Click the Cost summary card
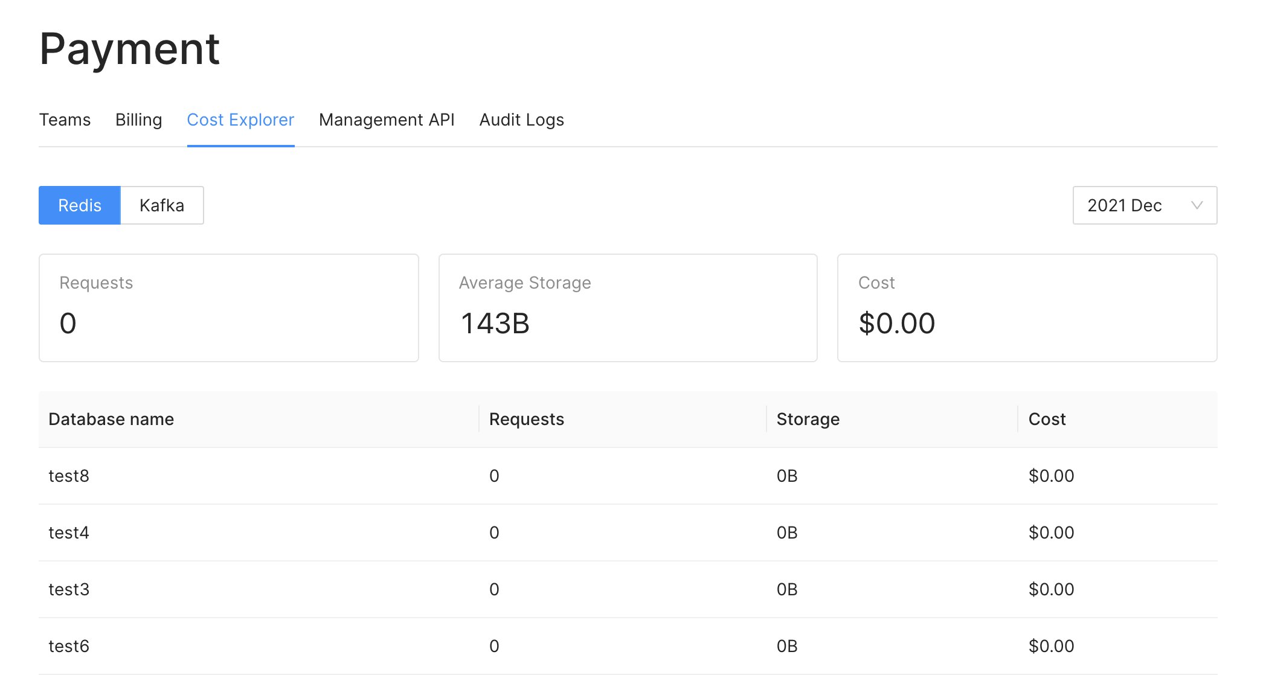 point(1027,308)
